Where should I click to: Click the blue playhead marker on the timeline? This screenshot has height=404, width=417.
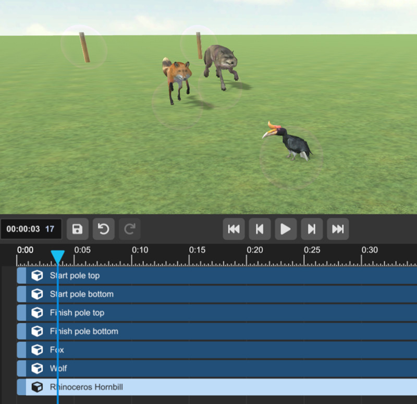57,256
